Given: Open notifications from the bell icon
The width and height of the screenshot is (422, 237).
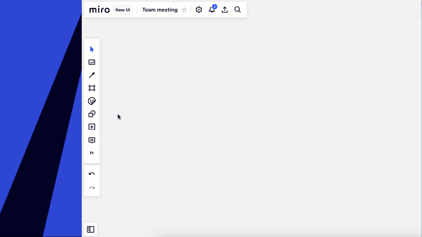Looking at the screenshot, I should click(x=212, y=10).
